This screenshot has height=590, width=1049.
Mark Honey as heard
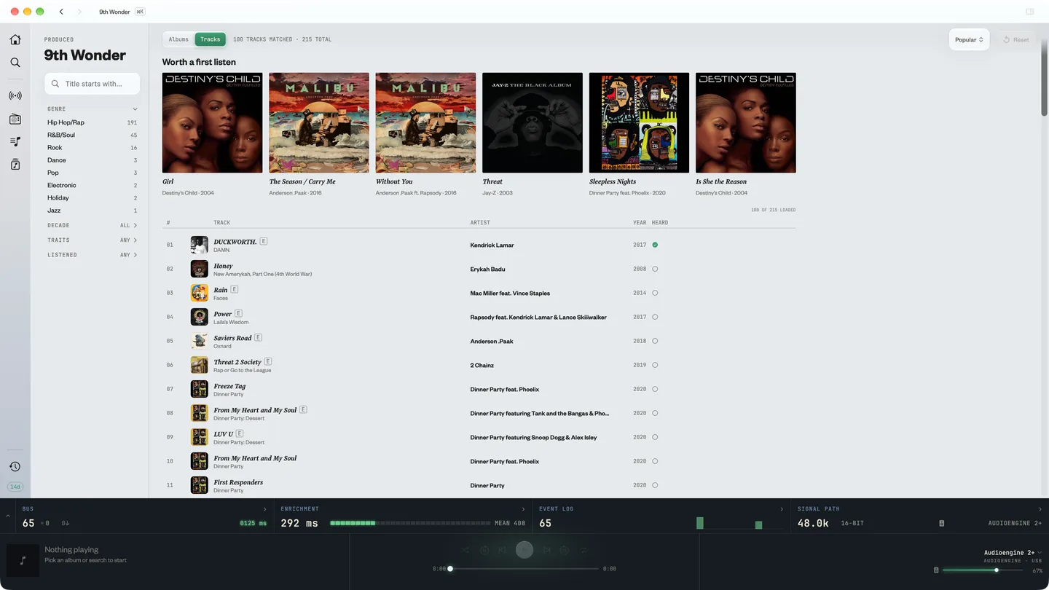655,269
